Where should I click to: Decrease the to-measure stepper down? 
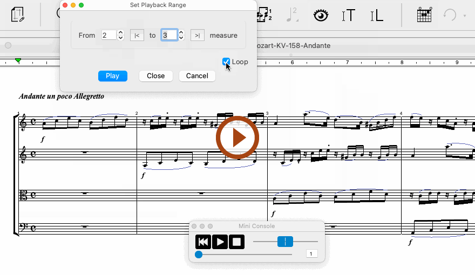181,38
